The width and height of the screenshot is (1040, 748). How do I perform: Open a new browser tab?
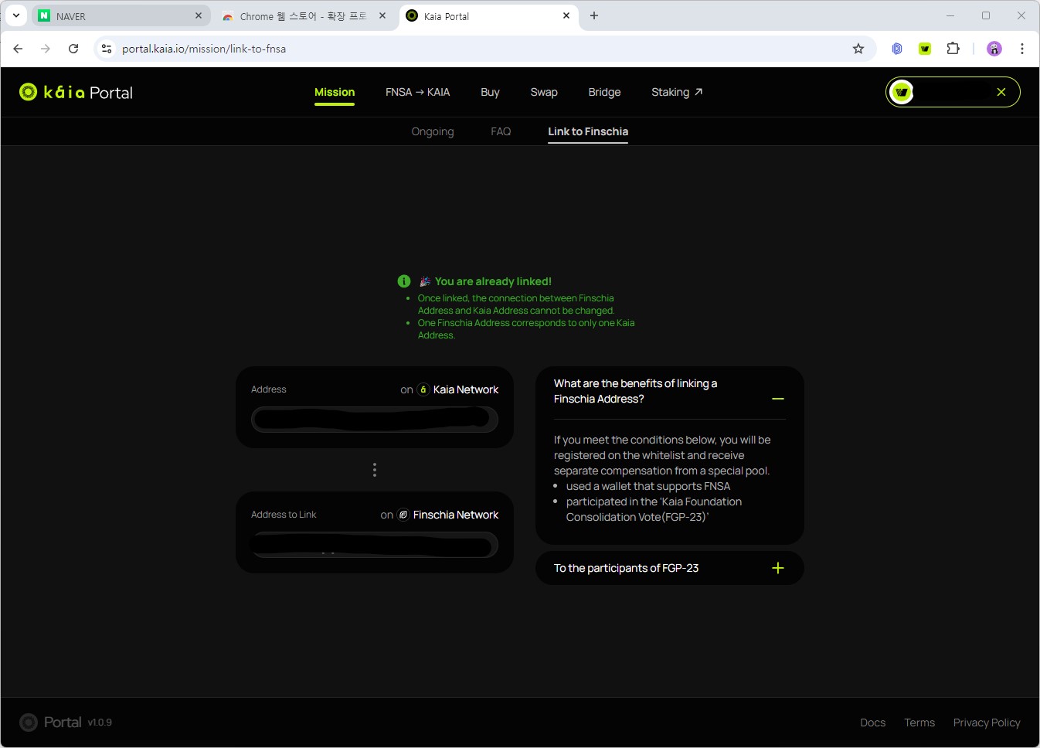click(x=594, y=15)
